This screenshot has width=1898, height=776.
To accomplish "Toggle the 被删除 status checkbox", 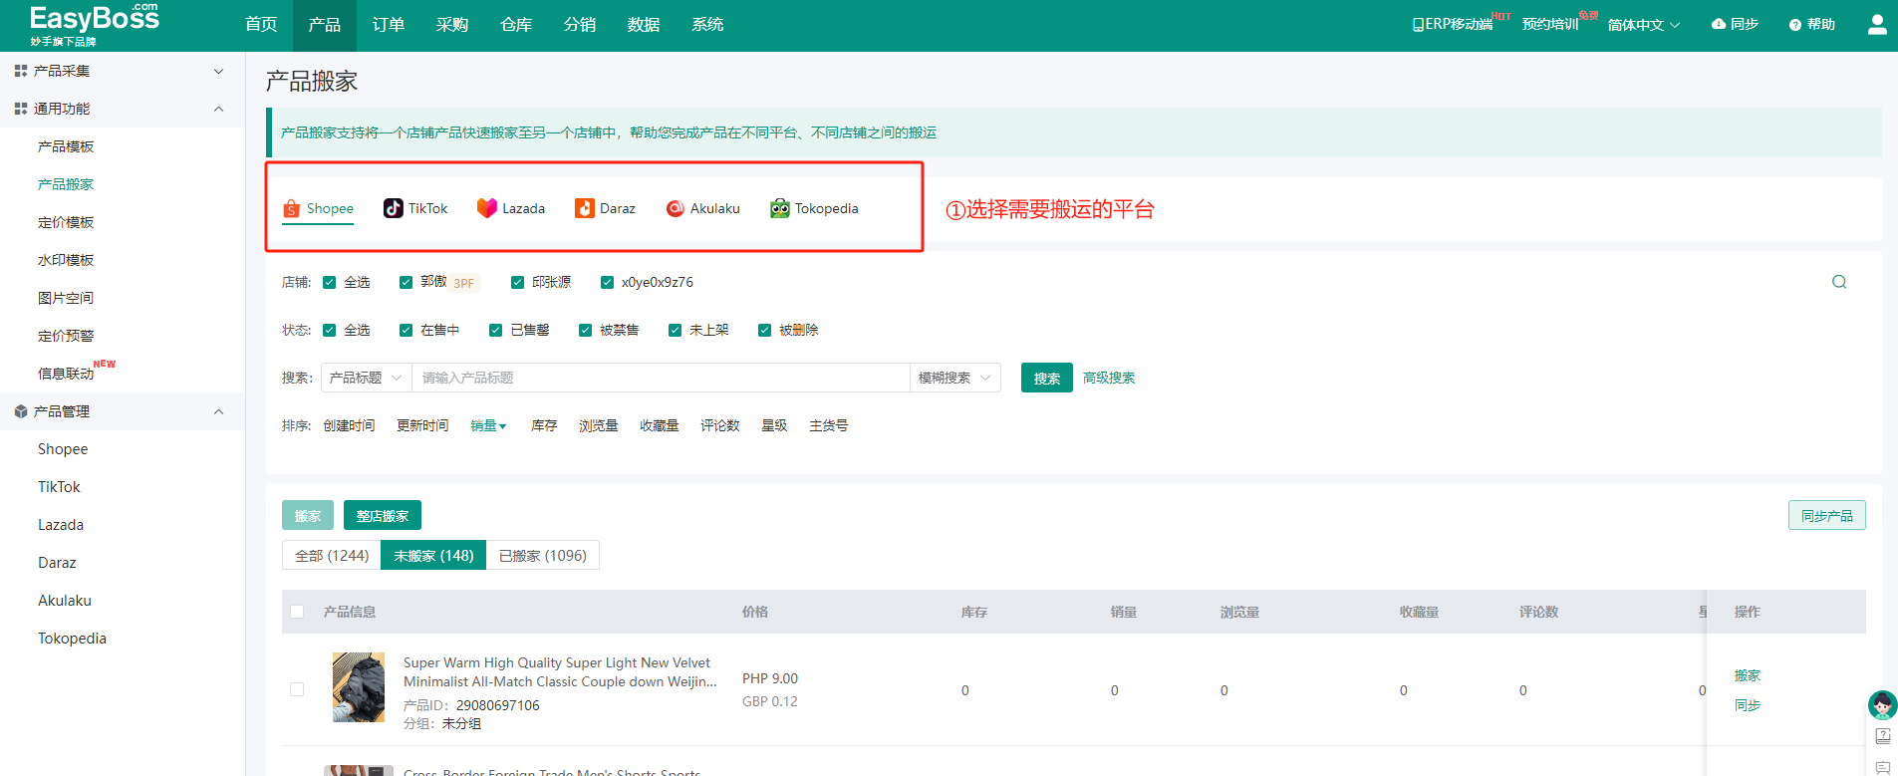I will click(x=764, y=331).
